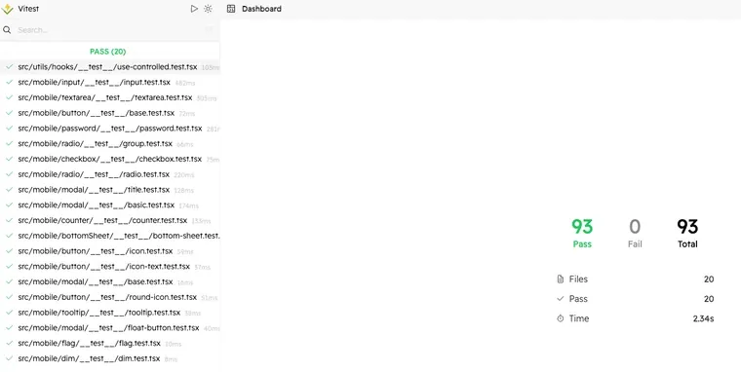The height and width of the screenshot is (372, 741).
Task: Open round-icon.test.tsx test file
Action: click(x=109, y=297)
